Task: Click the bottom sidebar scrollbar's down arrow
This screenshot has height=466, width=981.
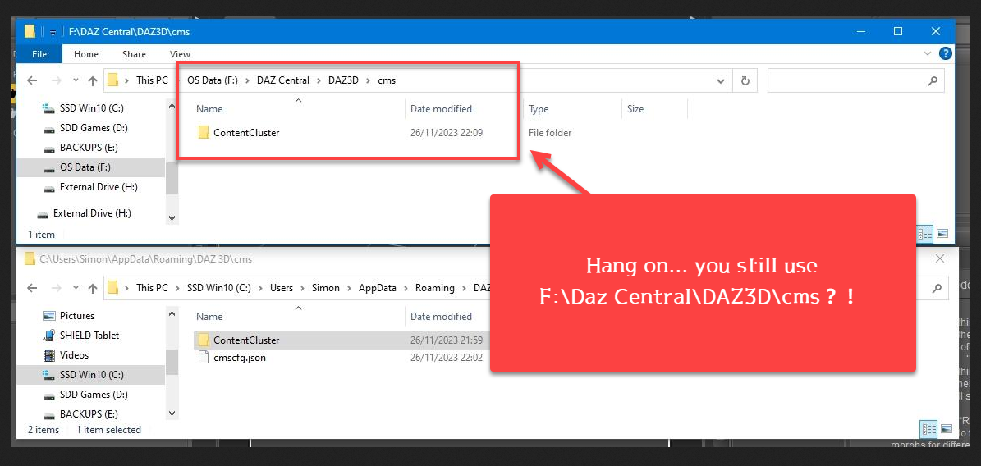Action: pyautogui.click(x=172, y=413)
